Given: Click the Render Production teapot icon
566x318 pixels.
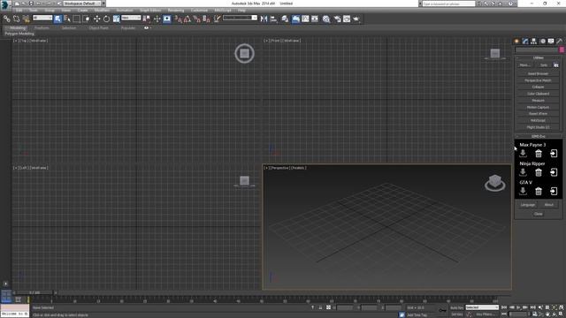Looking at the screenshot, I should coord(356,19).
